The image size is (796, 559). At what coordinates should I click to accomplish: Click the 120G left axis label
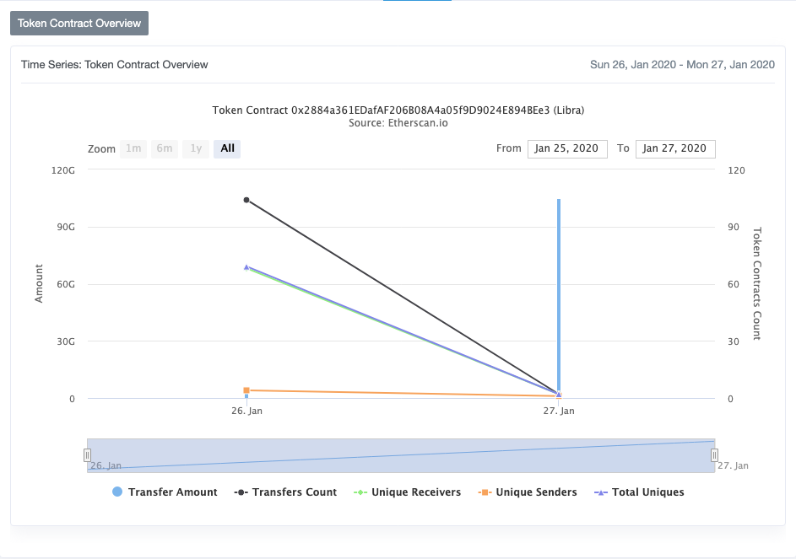tap(63, 170)
